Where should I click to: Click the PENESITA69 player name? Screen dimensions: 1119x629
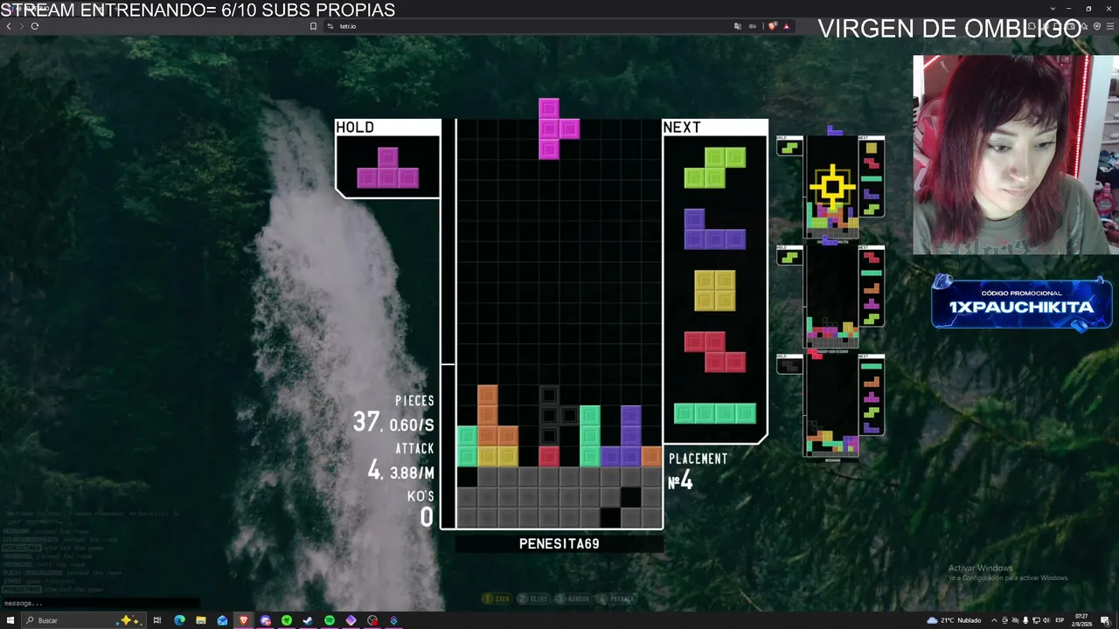(x=559, y=544)
